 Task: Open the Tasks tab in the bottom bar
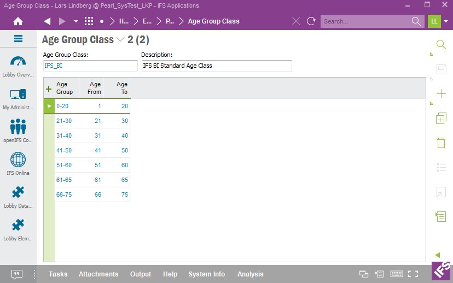(58, 274)
